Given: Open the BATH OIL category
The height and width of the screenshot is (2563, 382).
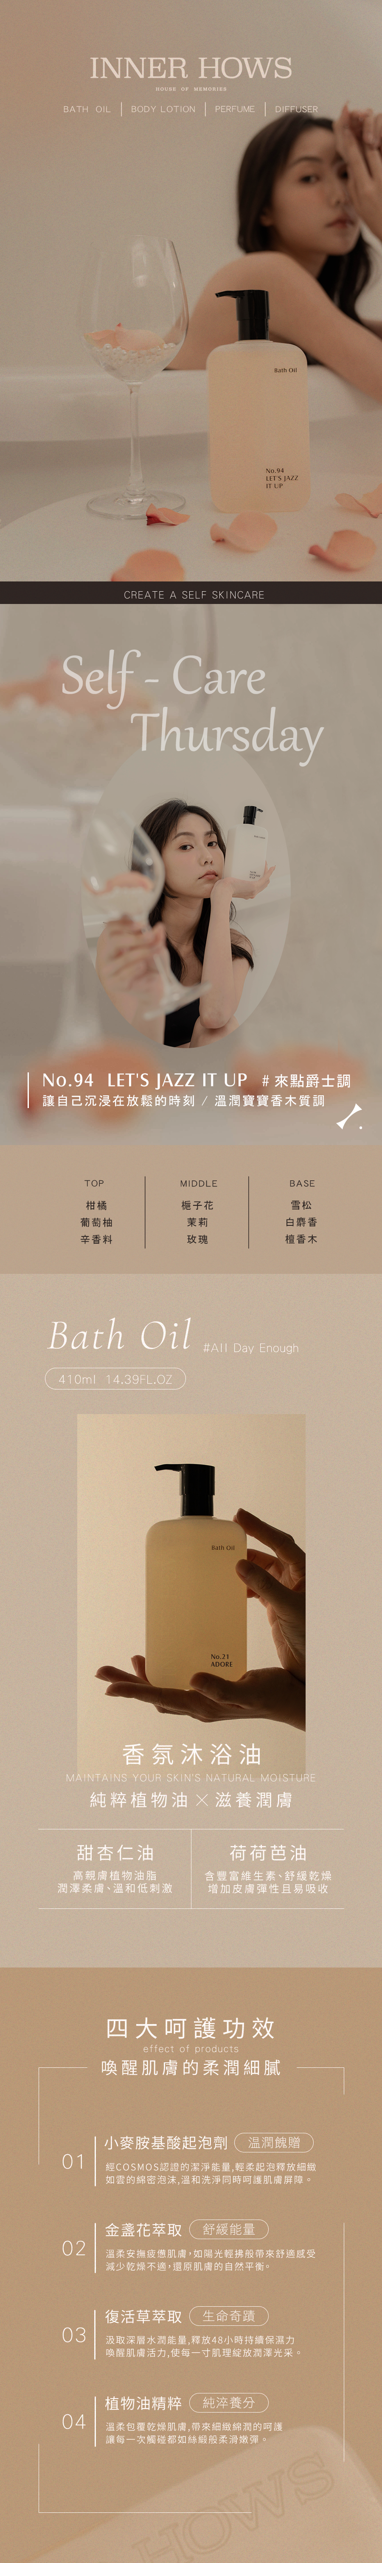Looking at the screenshot, I should pyautogui.click(x=87, y=109).
